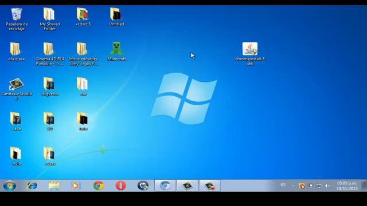Switch to Camtasia Recorder taskbar window
The image size is (367, 206).
tap(210, 186)
